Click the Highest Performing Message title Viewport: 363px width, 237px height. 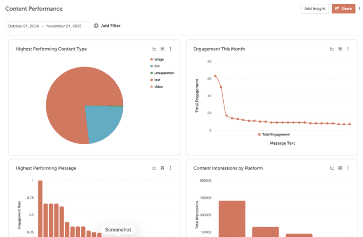pyautogui.click(x=46, y=168)
